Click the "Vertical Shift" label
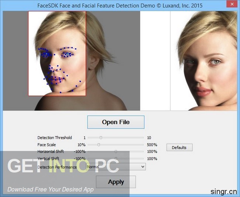The width and height of the screenshot is (240, 197). pos(48,159)
